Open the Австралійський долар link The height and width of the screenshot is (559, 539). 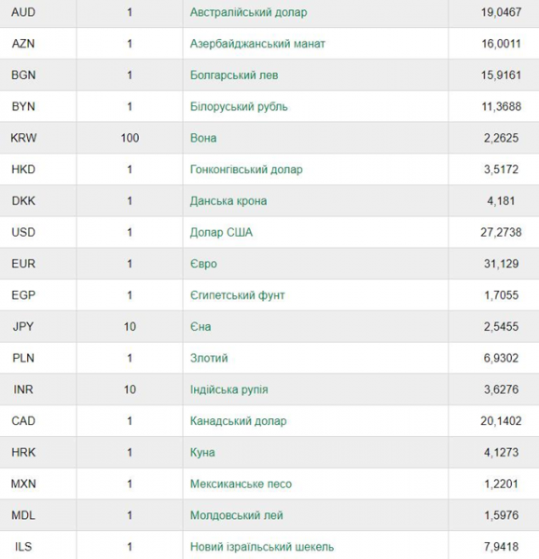(x=248, y=12)
